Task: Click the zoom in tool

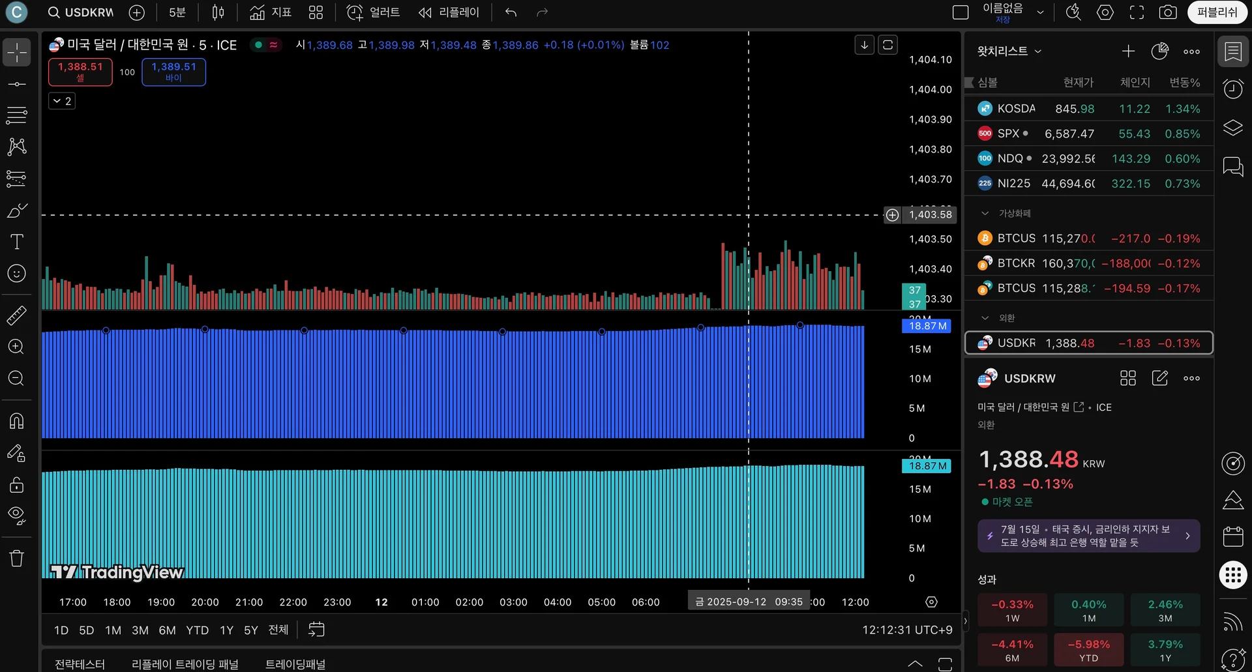Action: pyautogui.click(x=17, y=347)
